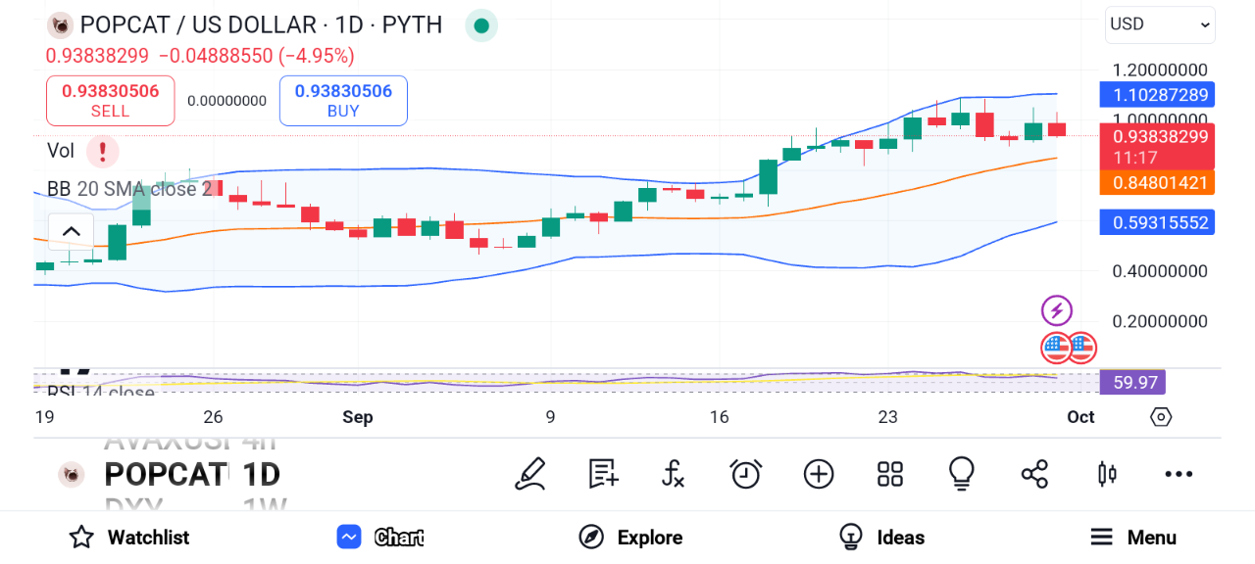The image size is (1255, 564).
Task: Go to the Watchlist tab
Action: 128,537
